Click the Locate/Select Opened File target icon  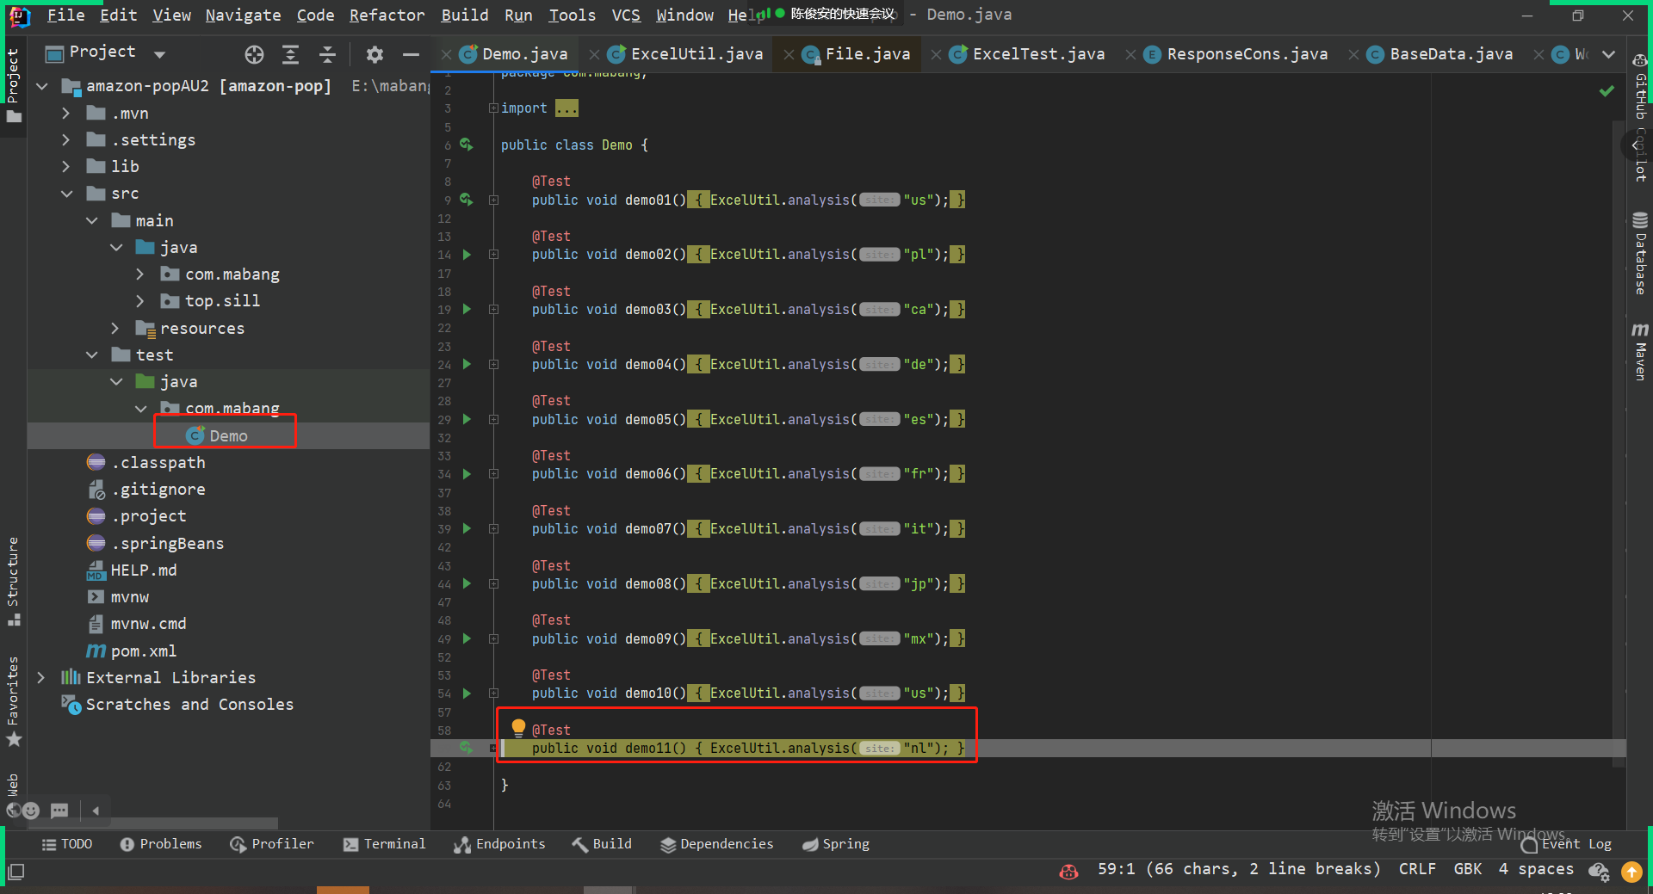[254, 55]
